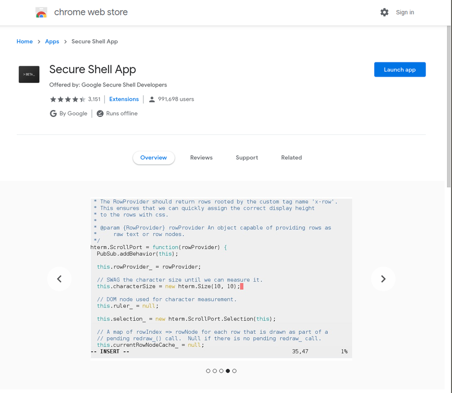Show the previous screenshot with left arrow
This screenshot has width=452, height=393.
59,279
